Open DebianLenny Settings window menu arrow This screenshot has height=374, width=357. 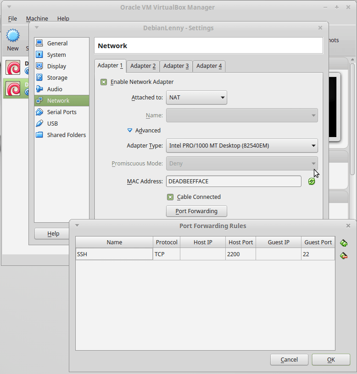(37, 27)
